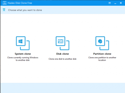Image resolution: width=125 pixels, height=93 pixels.
Task: Click the "System clone" label
Action: [x=23, y=54]
